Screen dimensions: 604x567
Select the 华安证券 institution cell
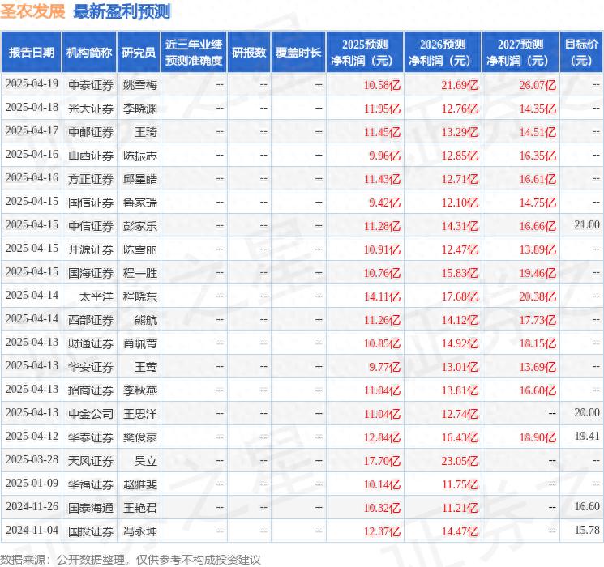(91, 367)
